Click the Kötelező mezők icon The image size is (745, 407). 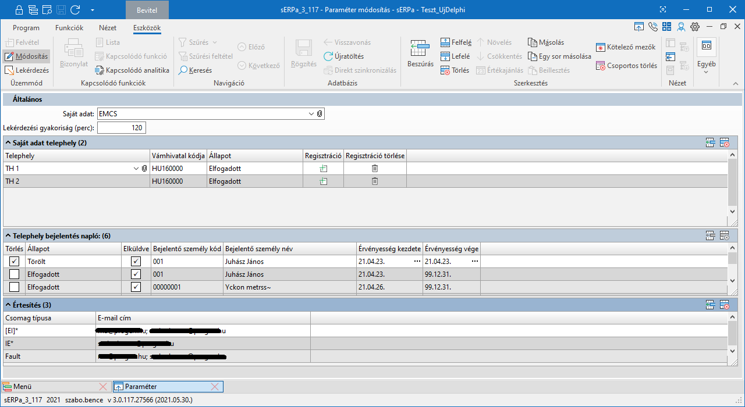coord(601,47)
